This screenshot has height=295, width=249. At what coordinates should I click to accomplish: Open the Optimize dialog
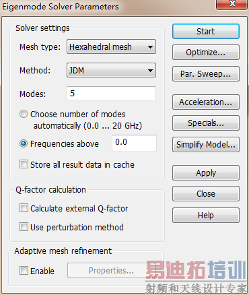coord(206,53)
